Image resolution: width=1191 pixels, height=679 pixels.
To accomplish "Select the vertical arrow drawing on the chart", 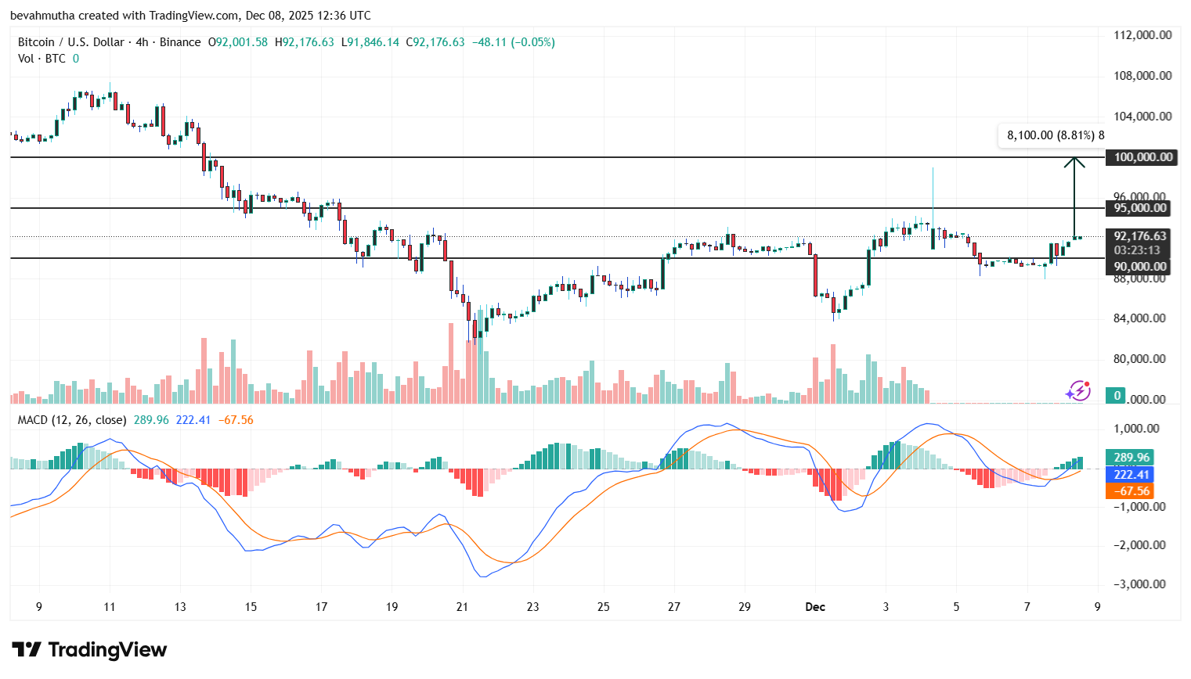I will pos(1074,196).
